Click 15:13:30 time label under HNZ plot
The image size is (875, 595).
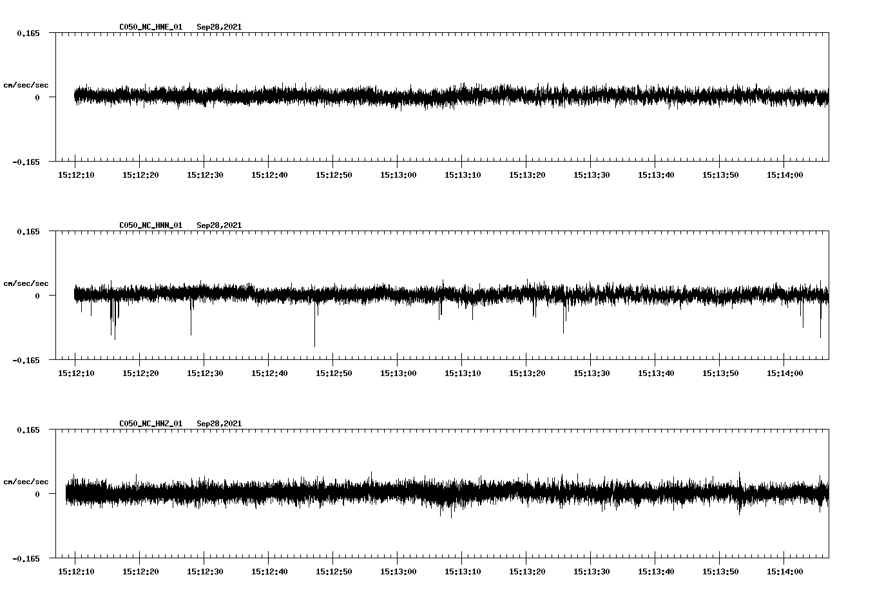click(x=591, y=571)
